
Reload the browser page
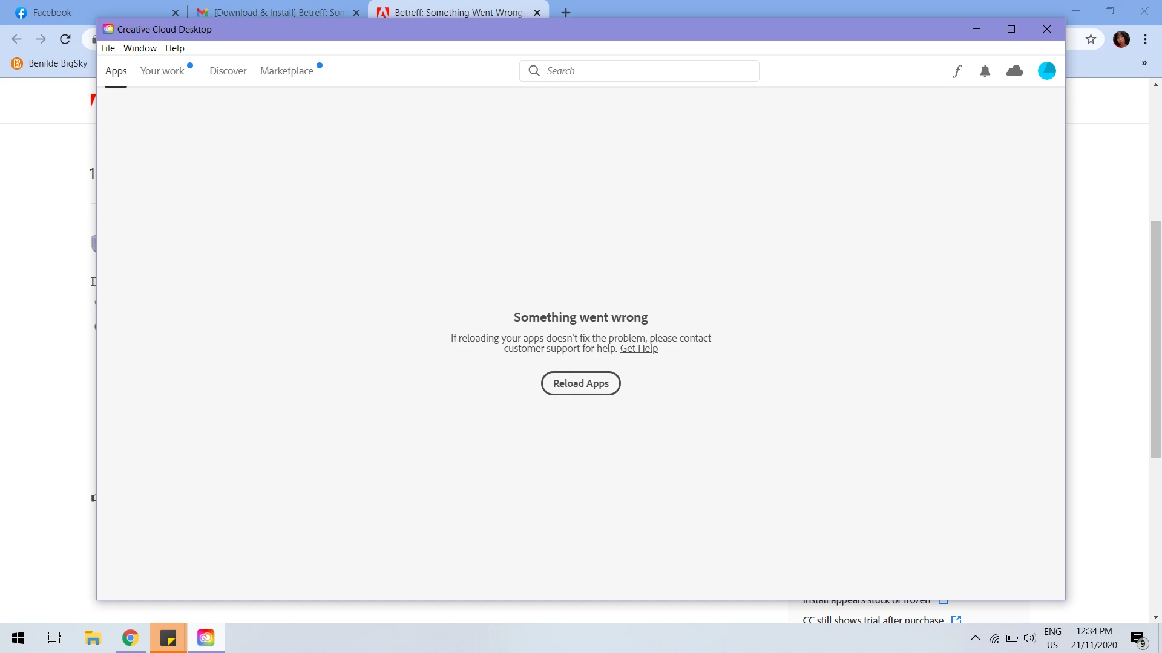click(x=65, y=39)
